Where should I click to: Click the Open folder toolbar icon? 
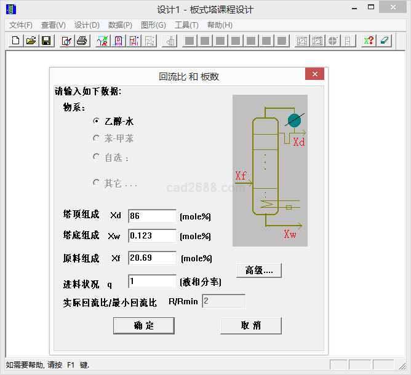click(x=31, y=41)
